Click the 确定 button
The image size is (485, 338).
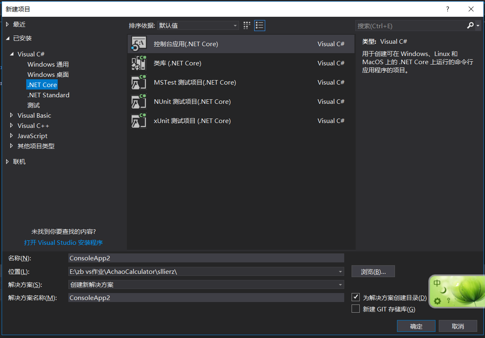click(416, 326)
